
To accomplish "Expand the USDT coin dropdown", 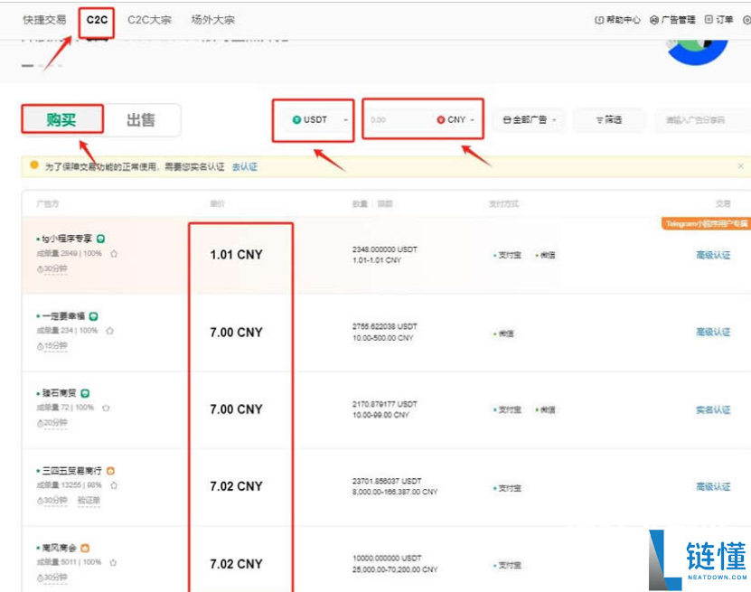I will point(319,119).
